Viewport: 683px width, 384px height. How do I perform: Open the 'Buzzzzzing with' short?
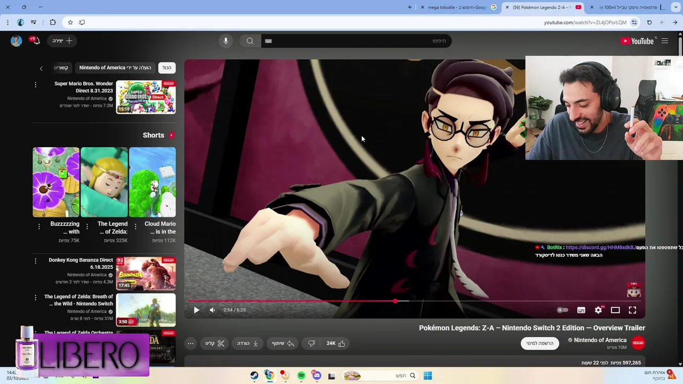56,182
